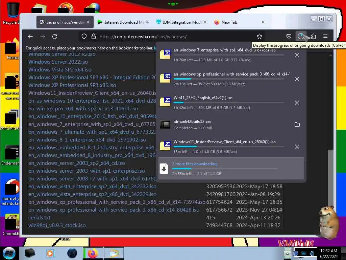Switch to the New Tab tab
Viewport: 346px width, 260px height.
coord(240,22)
